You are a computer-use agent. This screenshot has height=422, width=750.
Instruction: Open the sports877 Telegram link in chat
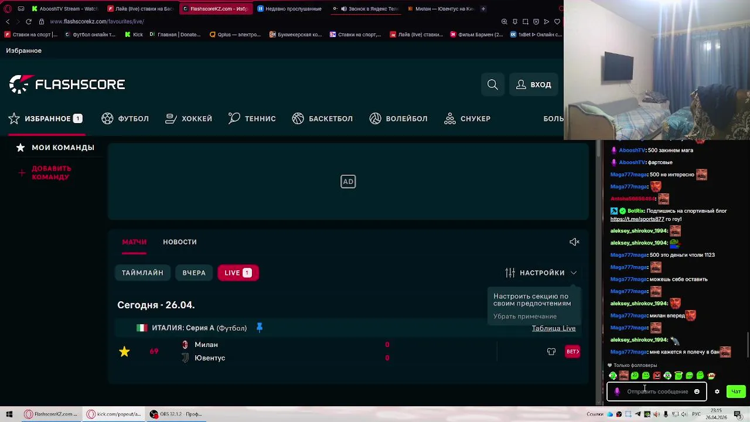(x=637, y=219)
